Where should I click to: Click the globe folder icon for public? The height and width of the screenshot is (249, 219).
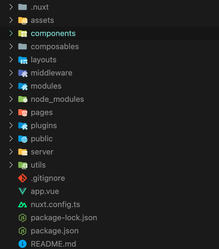pyautogui.click(x=23, y=139)
